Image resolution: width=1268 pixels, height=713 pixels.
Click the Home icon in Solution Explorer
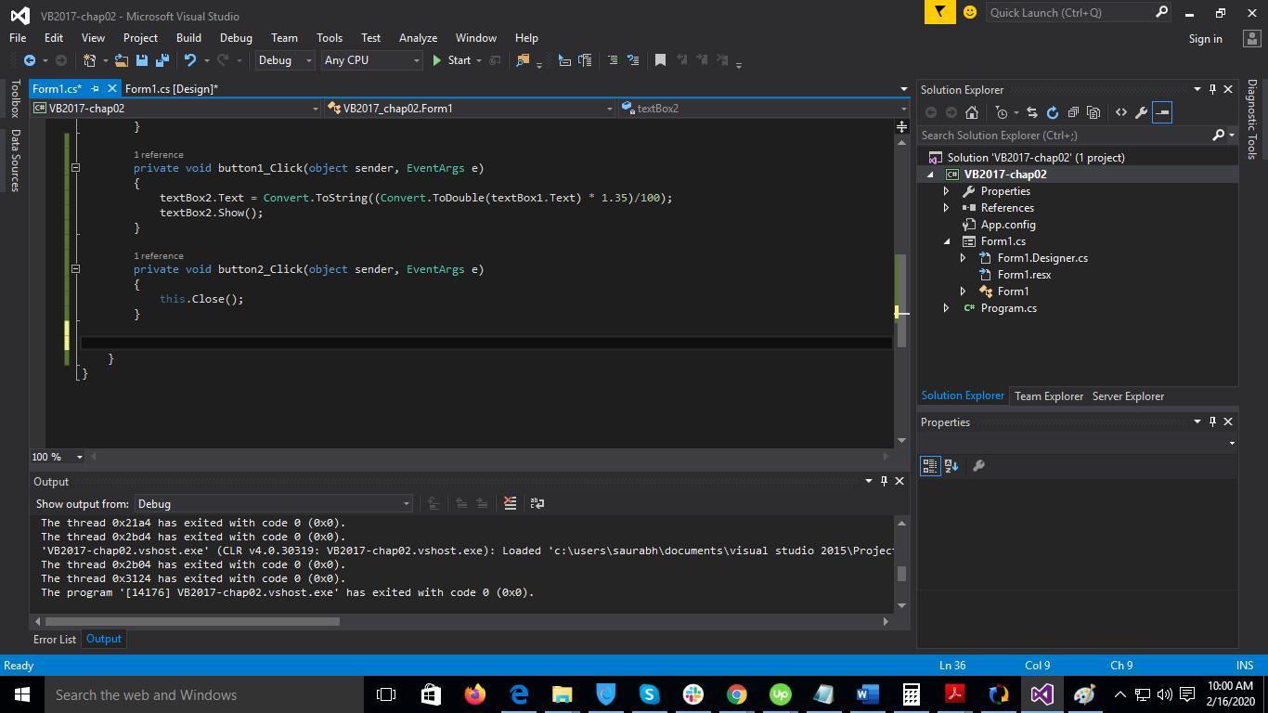[x=972, y=112]
